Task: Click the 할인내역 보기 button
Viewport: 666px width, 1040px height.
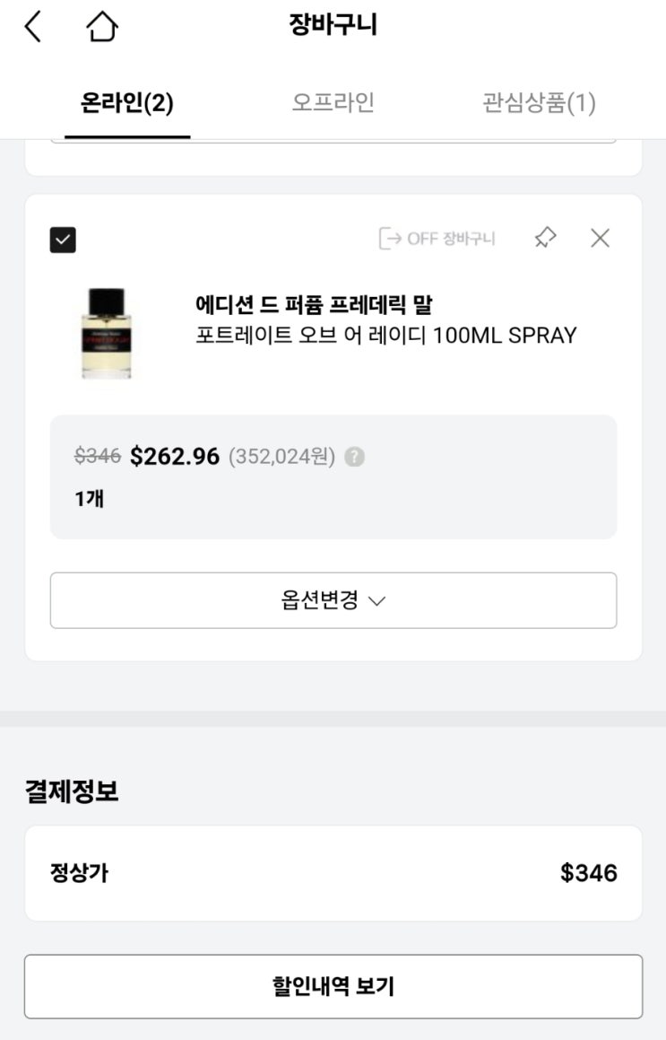Action: click(x=333, y=986)
